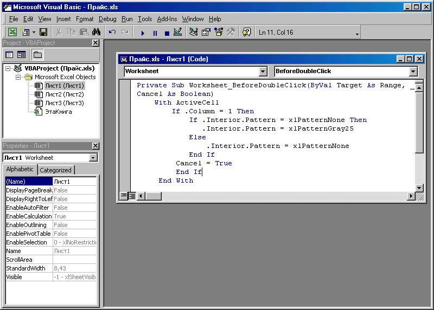The image size is (434, 310).
Task: Click the Visible property value
Action: (x=74, y=277)
